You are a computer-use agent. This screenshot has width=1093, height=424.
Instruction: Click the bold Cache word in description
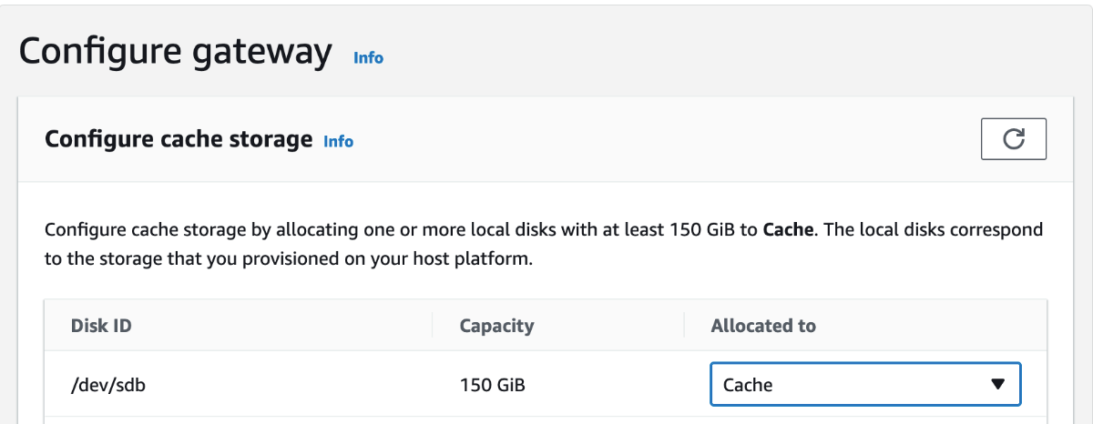click(787, 228)
